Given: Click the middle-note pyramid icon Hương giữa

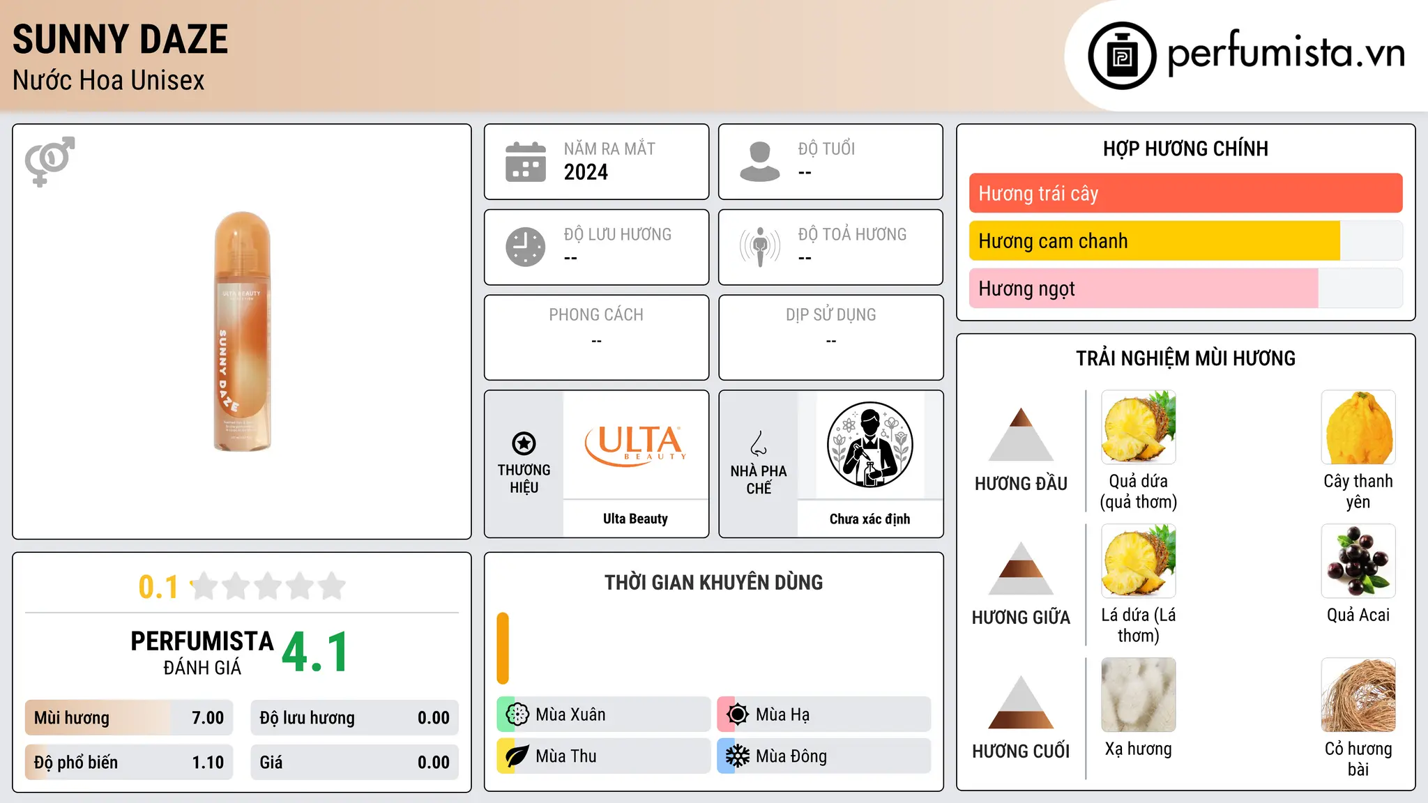Looking at the screenshot, I should 1021,568.
